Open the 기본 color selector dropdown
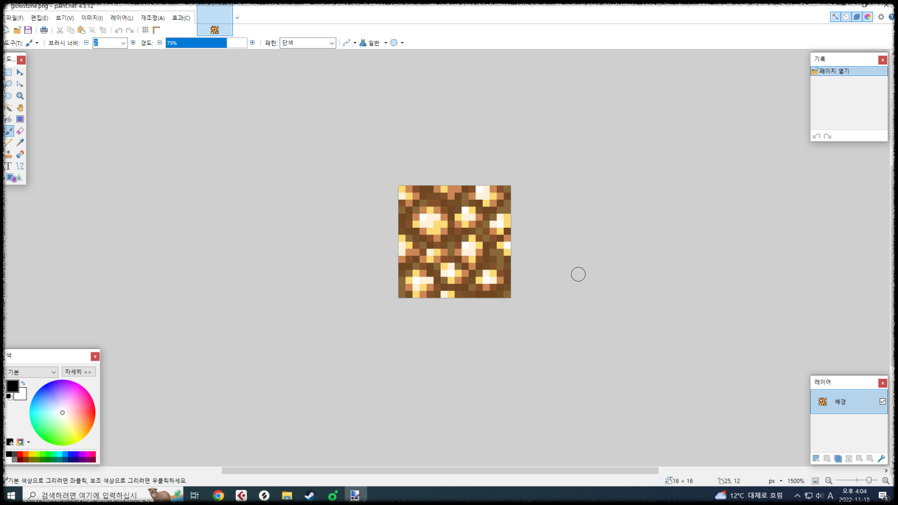The image size is (898, 505). [x=32, y=372]
